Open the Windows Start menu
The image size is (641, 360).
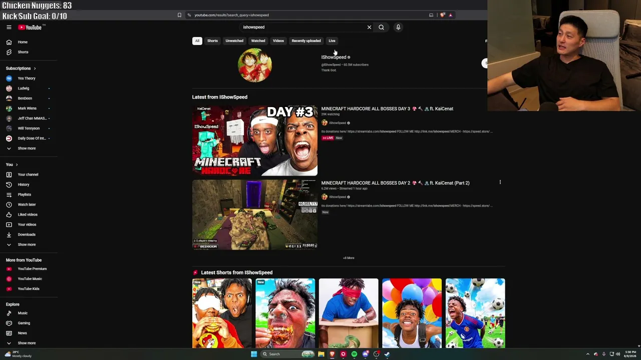click(254, 354)
